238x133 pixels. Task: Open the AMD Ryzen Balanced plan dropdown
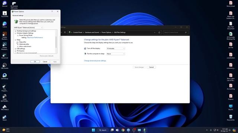pos(28,28)
